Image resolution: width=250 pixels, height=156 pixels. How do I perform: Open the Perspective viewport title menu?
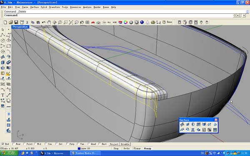coord(20,27)
